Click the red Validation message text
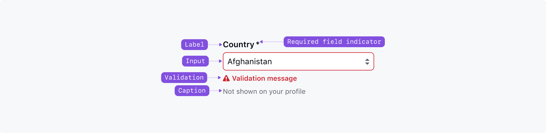The height and width of the screenshot is (133, 546). 264,78
